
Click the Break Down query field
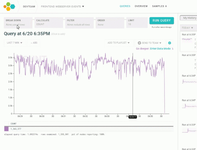pos(18,23)
